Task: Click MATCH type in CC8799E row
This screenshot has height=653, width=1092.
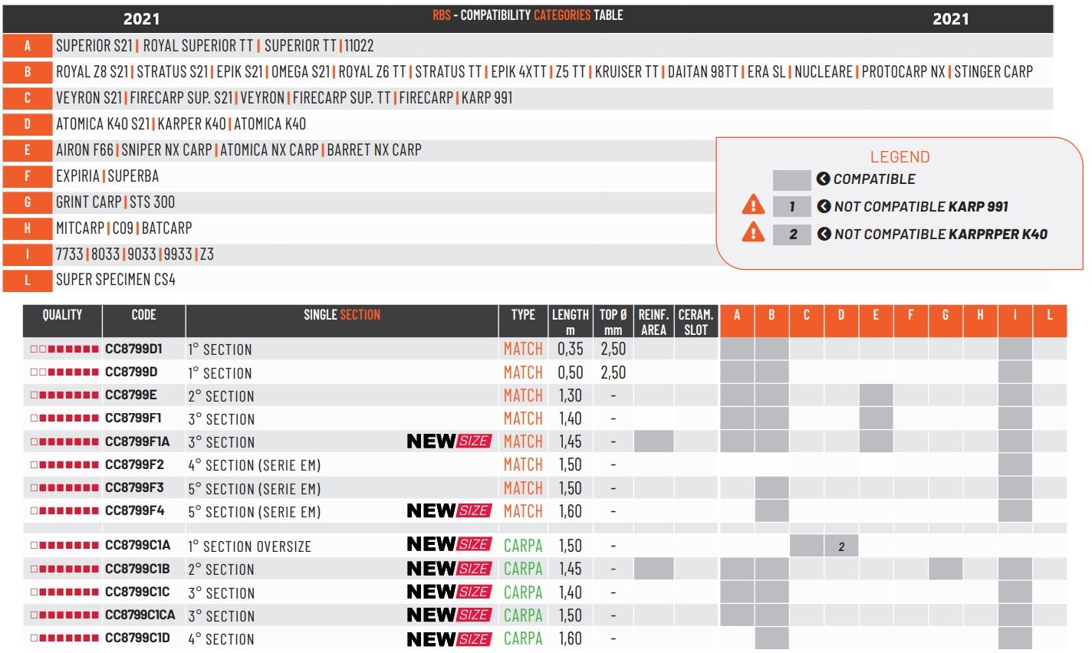Action: (x=523, y=395)
